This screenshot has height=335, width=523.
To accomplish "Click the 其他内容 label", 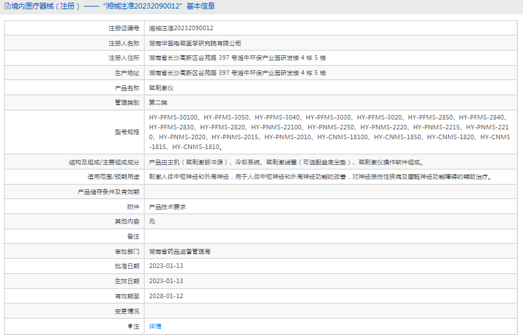I will (127, 221).
